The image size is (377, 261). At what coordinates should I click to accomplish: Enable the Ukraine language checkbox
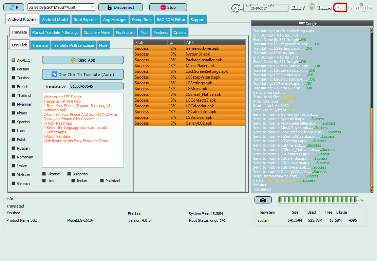[44, 174]
